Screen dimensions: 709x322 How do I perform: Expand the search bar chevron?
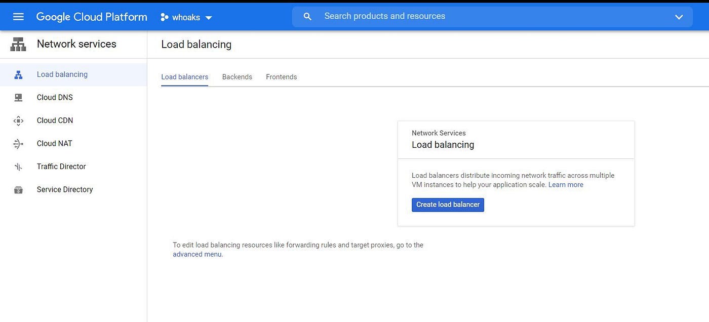(679, 17)
